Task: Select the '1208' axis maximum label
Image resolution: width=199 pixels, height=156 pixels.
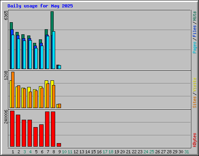Action: (x=6, y=75)
